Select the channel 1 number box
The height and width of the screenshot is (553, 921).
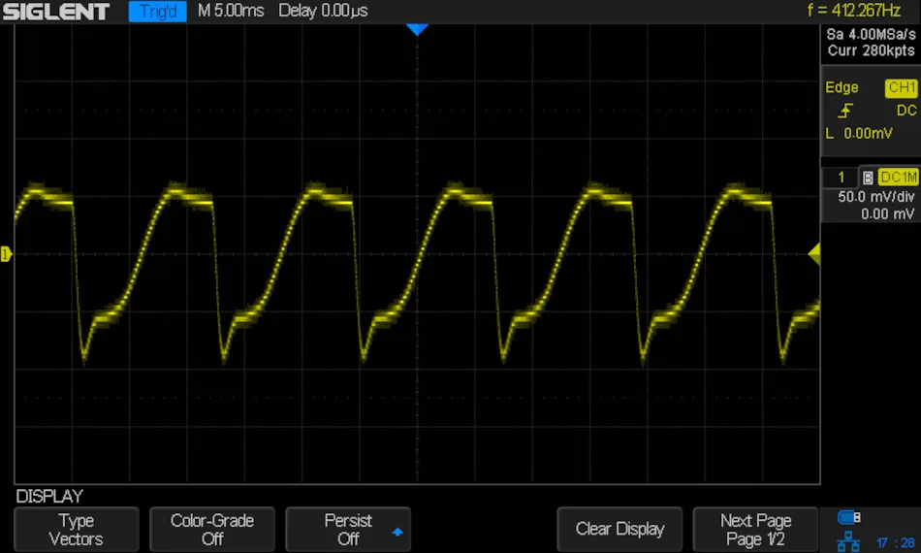[841, 177]
